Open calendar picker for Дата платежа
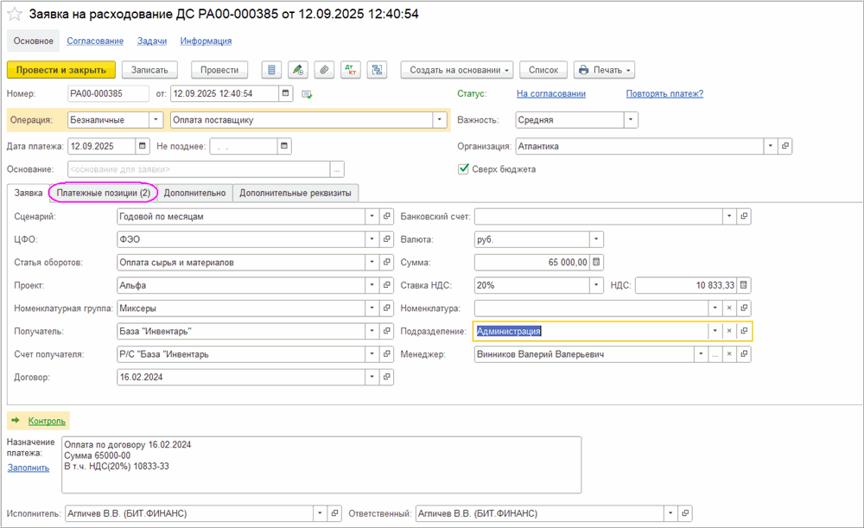This screenshot has width=864, height=528. coord(143,146)
